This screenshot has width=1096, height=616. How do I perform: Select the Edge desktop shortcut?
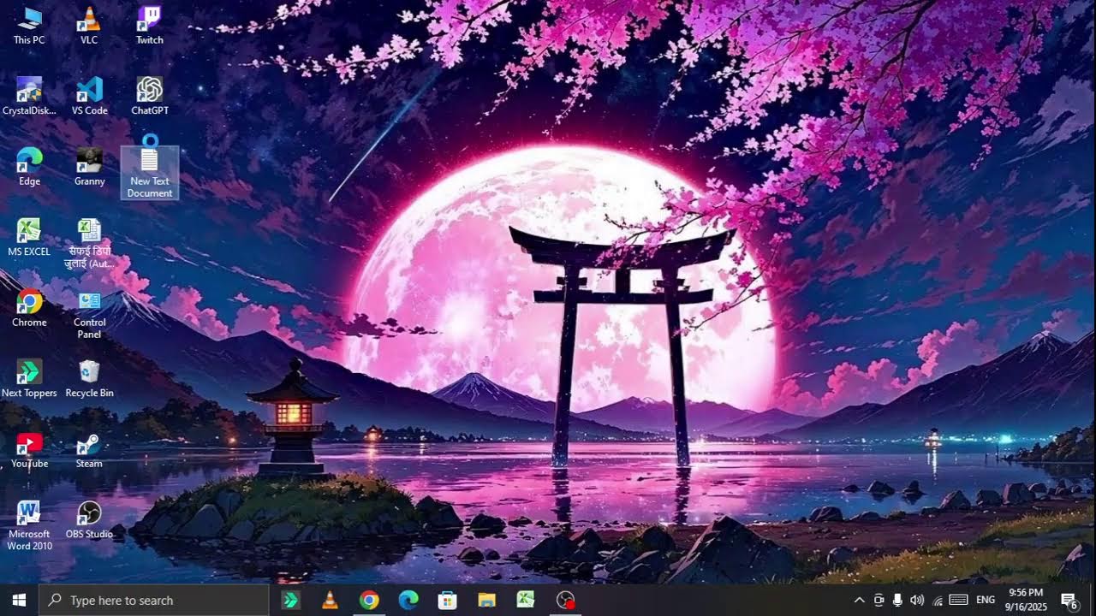29,167
